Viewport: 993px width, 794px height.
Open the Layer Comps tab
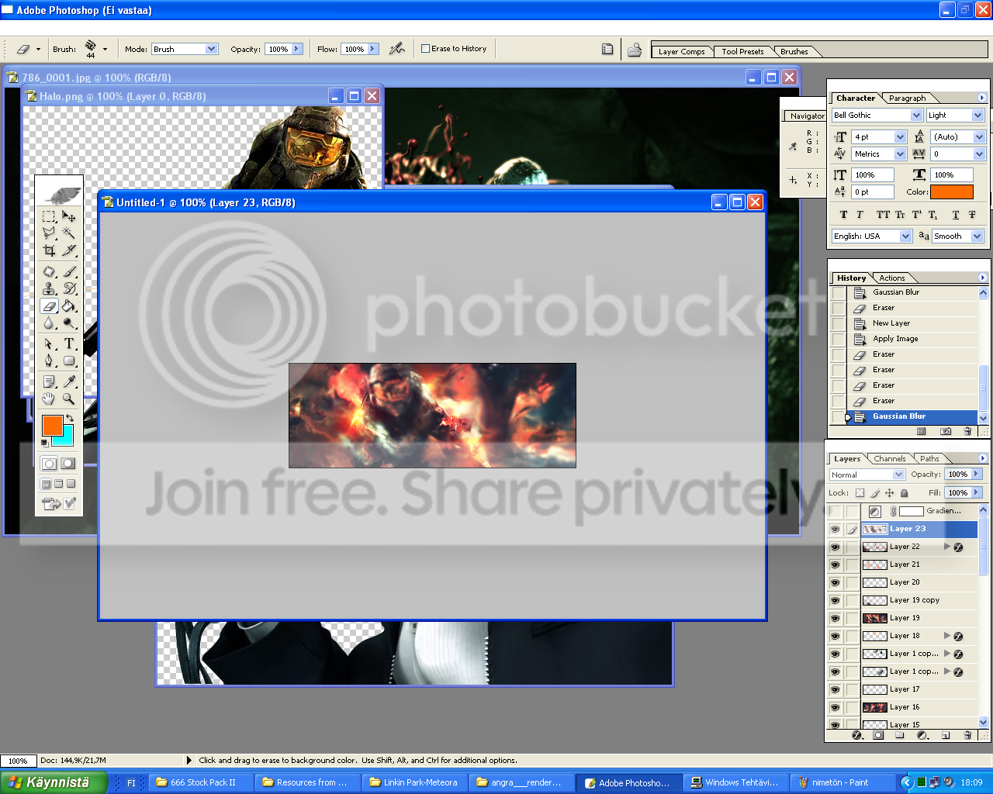pos(681,52)
